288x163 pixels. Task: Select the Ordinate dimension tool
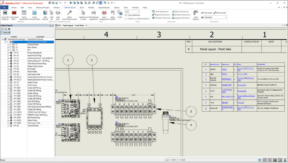coord(181,15)
